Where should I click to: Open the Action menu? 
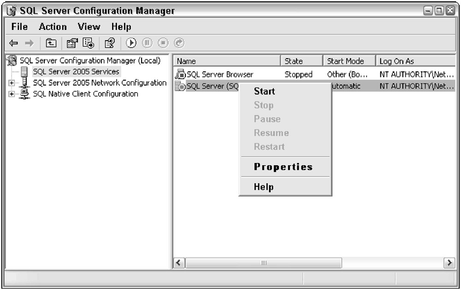click(53, 27)
